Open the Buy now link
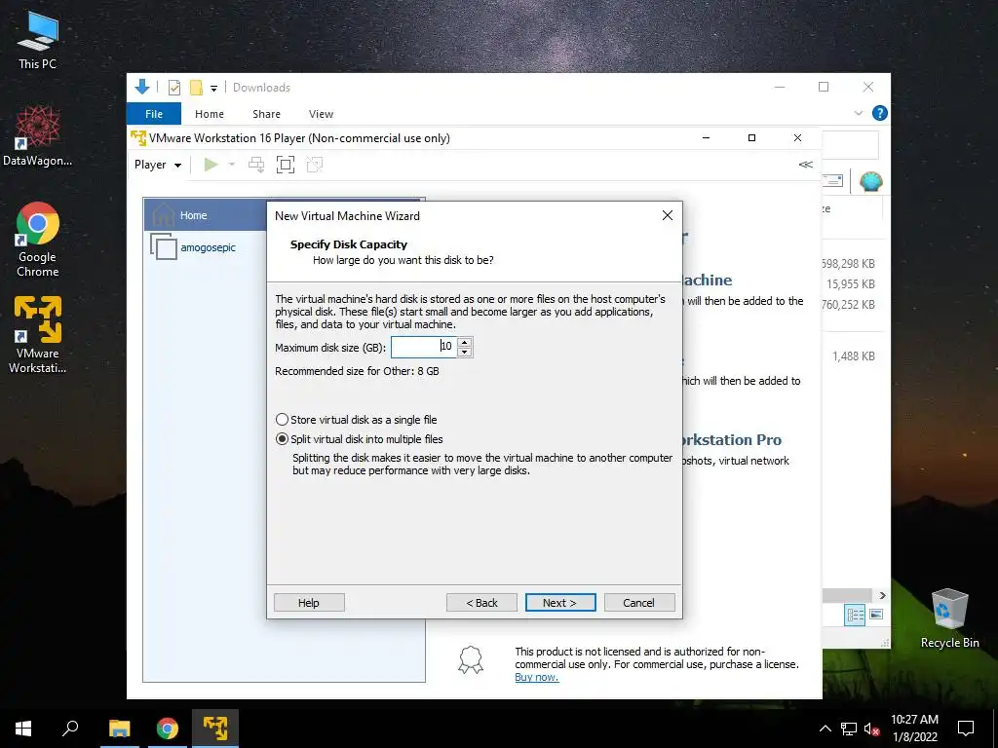The width and height of the screenshot is (998, 748). coord(537,678)
